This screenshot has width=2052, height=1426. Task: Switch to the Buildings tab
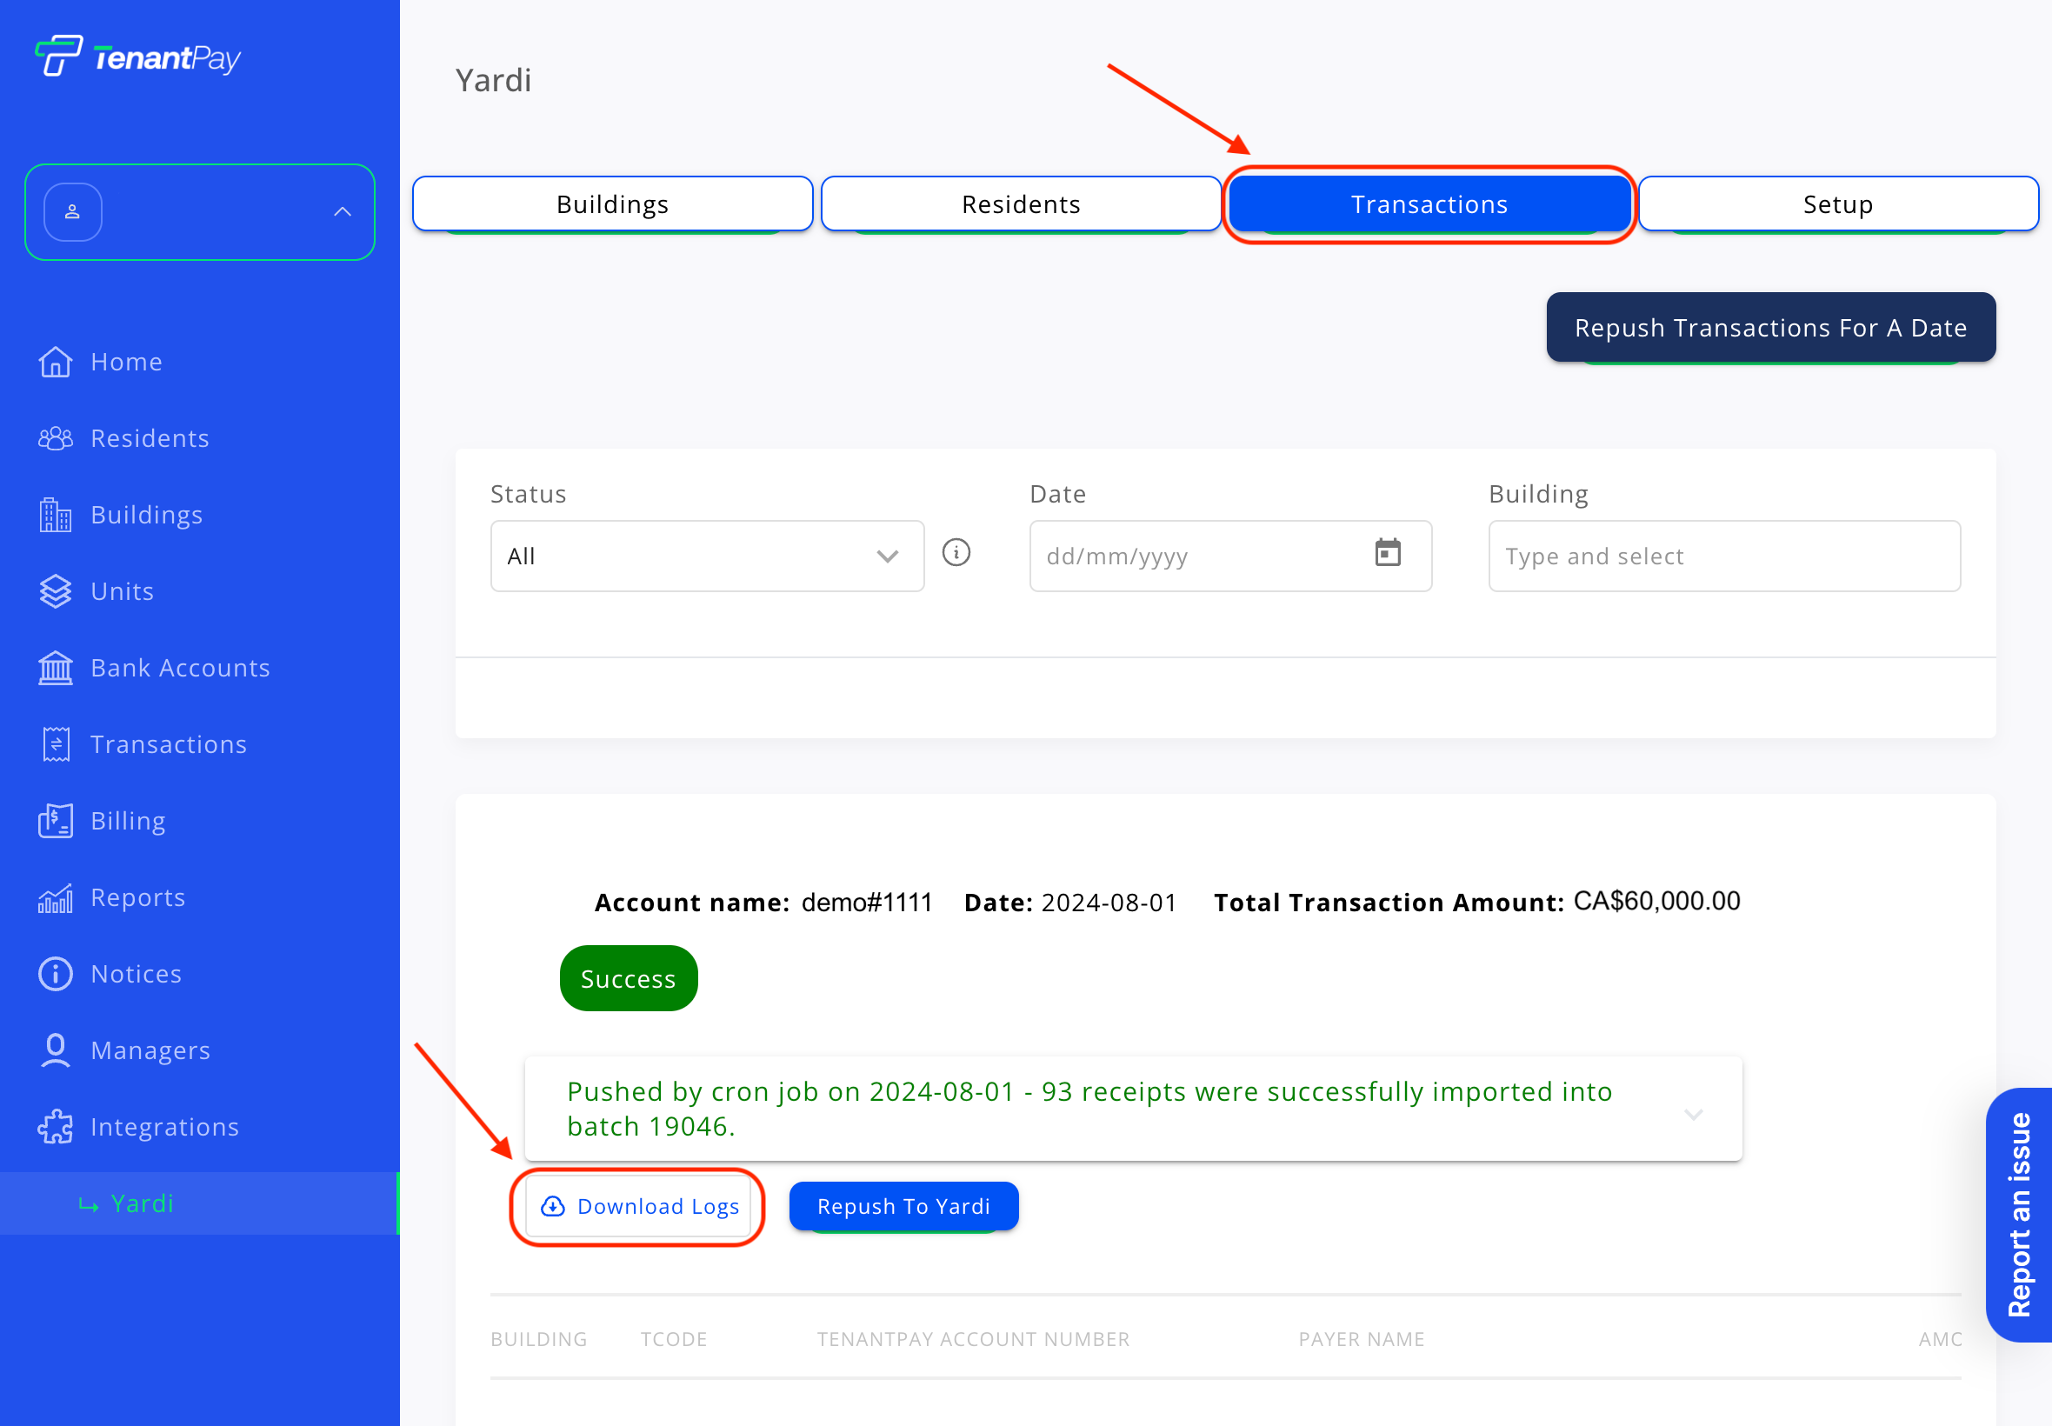tap(612, 204)
